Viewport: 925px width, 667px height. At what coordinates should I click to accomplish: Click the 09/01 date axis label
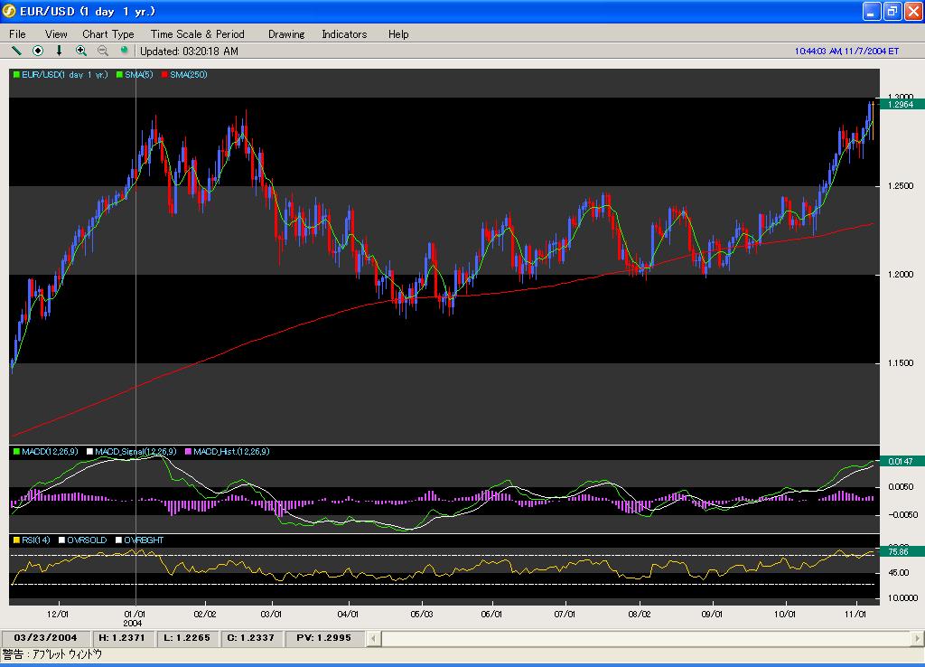click(712, 614)
